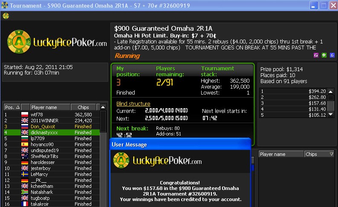The height and width of the screenshot is (207, 338).
Task: Click the 3rd place $157.68 prize row
Action: tap(294, 103)
